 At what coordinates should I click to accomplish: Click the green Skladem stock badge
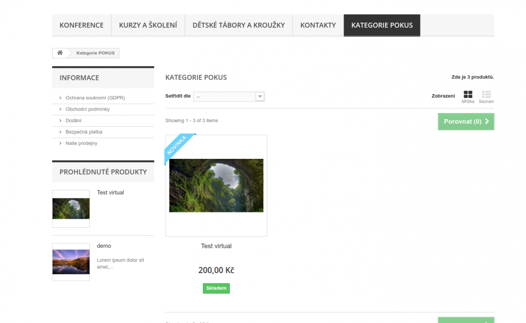216,288
